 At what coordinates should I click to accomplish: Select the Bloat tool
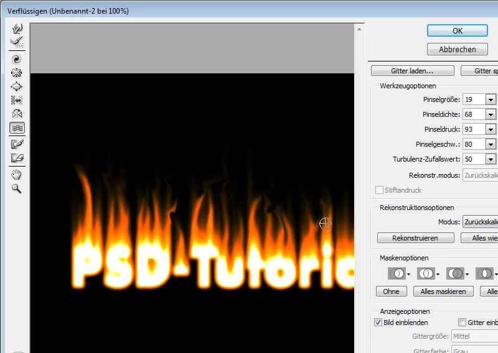[17, 86]
